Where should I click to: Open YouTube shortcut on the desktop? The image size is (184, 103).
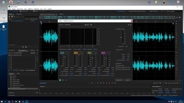point(11,2)
